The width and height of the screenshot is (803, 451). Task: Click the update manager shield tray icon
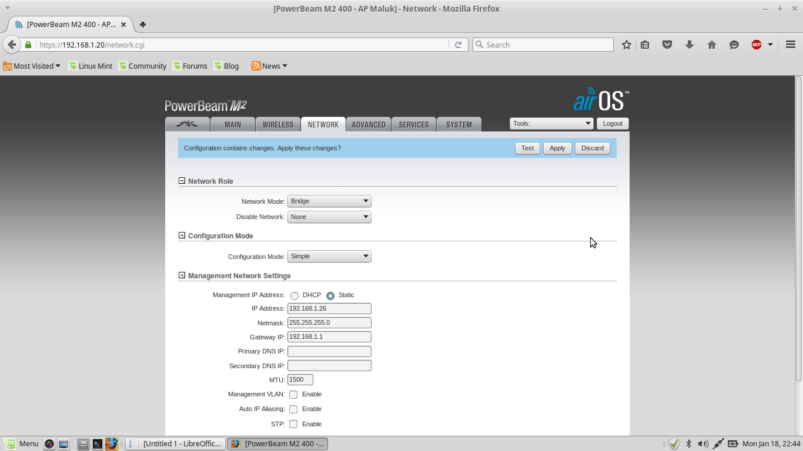tap(674, 444)
